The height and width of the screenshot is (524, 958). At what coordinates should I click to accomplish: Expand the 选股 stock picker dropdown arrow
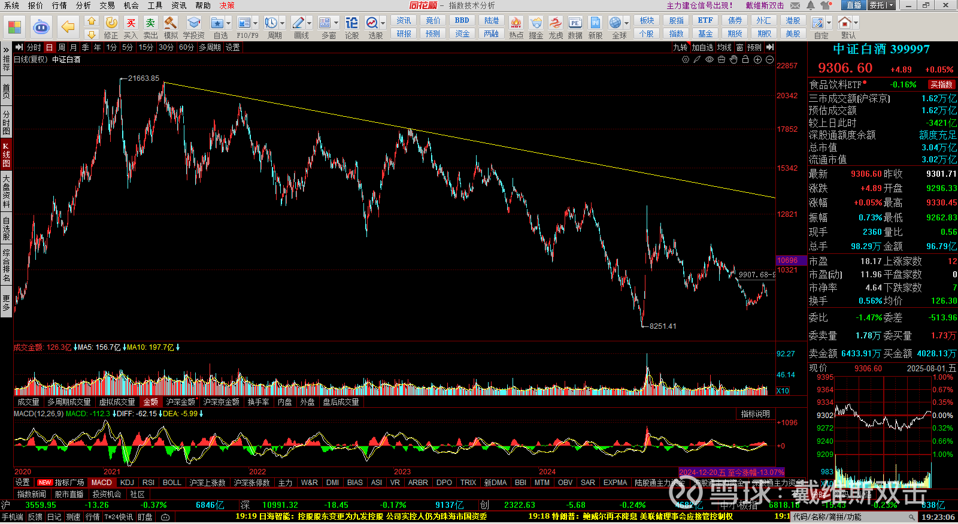click(383, 23)
